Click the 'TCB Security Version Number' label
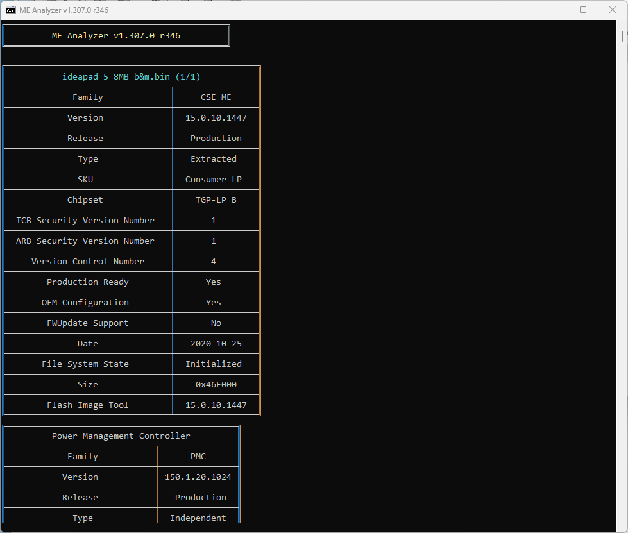 (85, 220)
